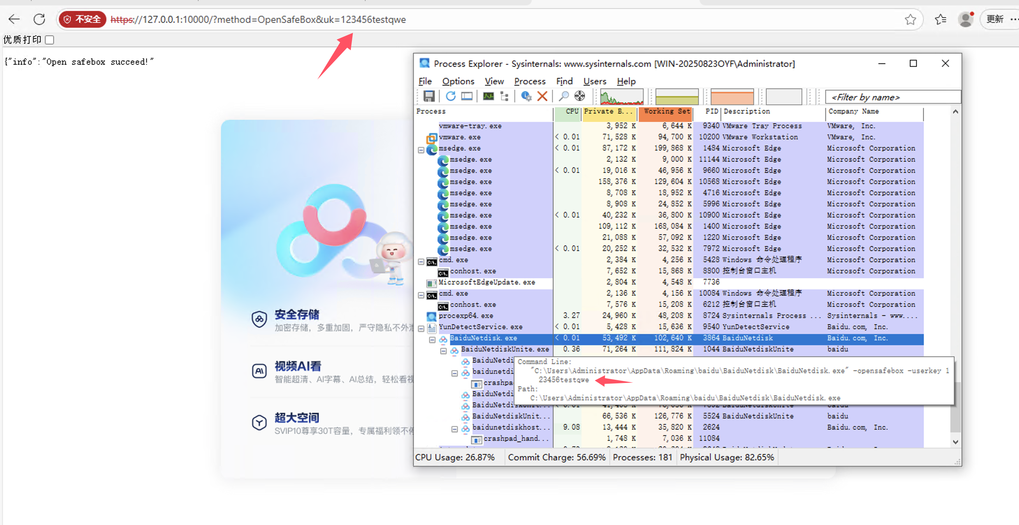Add this page to favorites star icon
This screenshot has width=1019, height=525.
point(910,19)
